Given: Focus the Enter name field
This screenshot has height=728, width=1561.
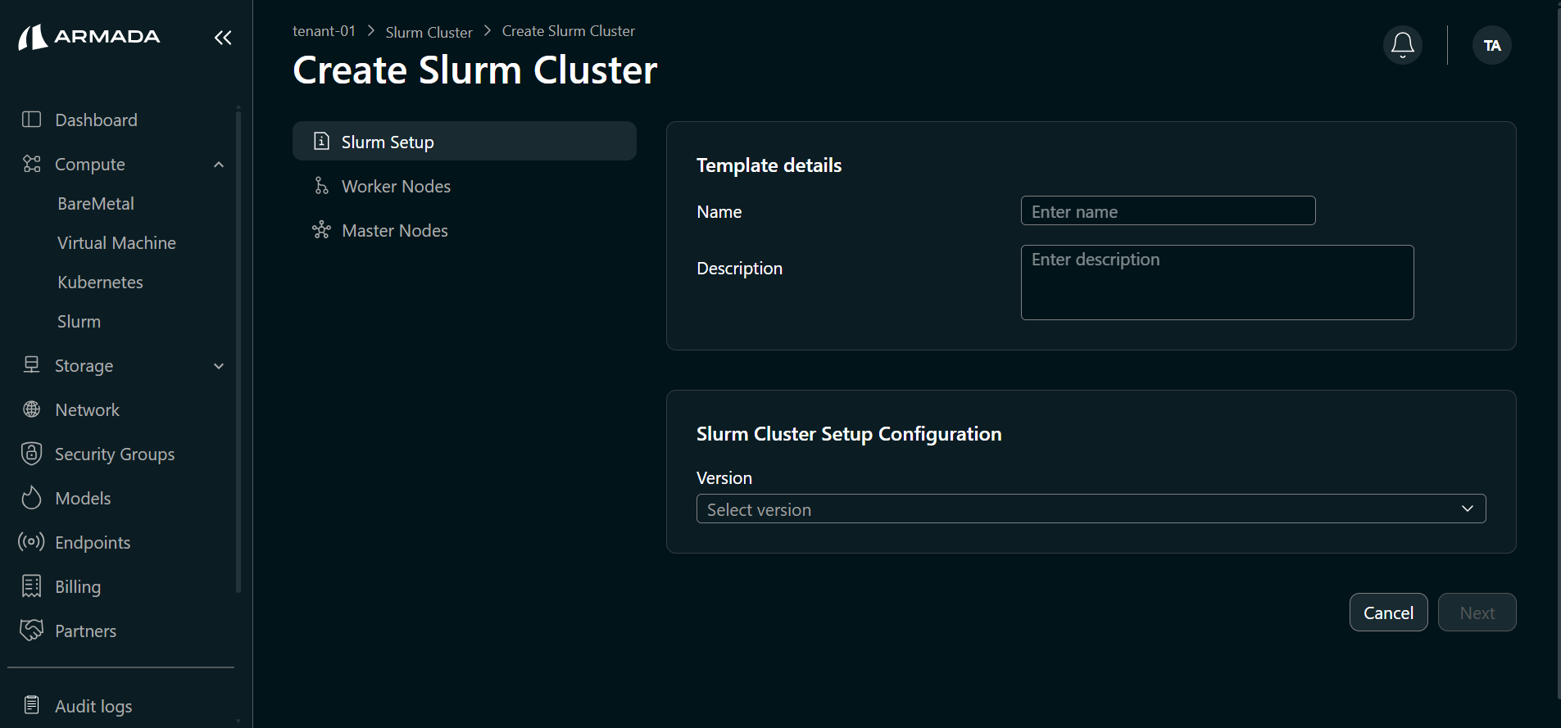Looking at the screenshot, I should 1168,211.
